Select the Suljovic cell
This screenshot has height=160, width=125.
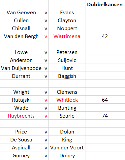click(67, 60)
